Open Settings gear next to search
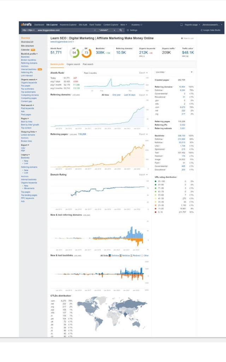This screenshot has height=362, width=226. (x=132, y=30)
